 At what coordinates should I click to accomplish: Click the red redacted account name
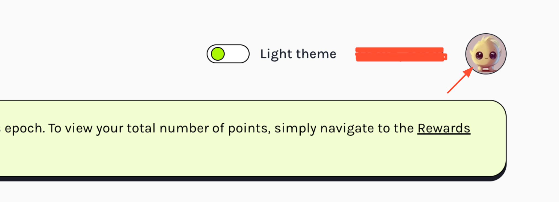[x=400, y=54]
